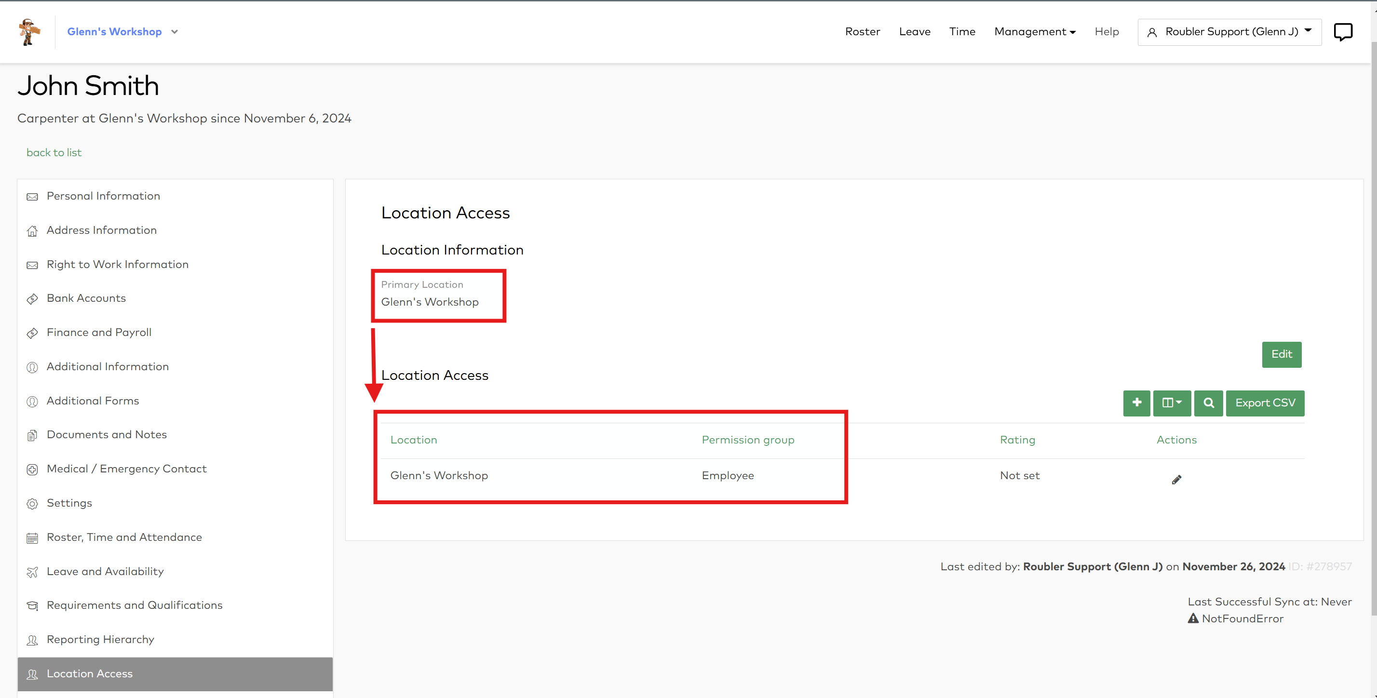This screenshot has width=1377, height=698.
Task: Click the green plus add location button
Action: pos(1136,403)
